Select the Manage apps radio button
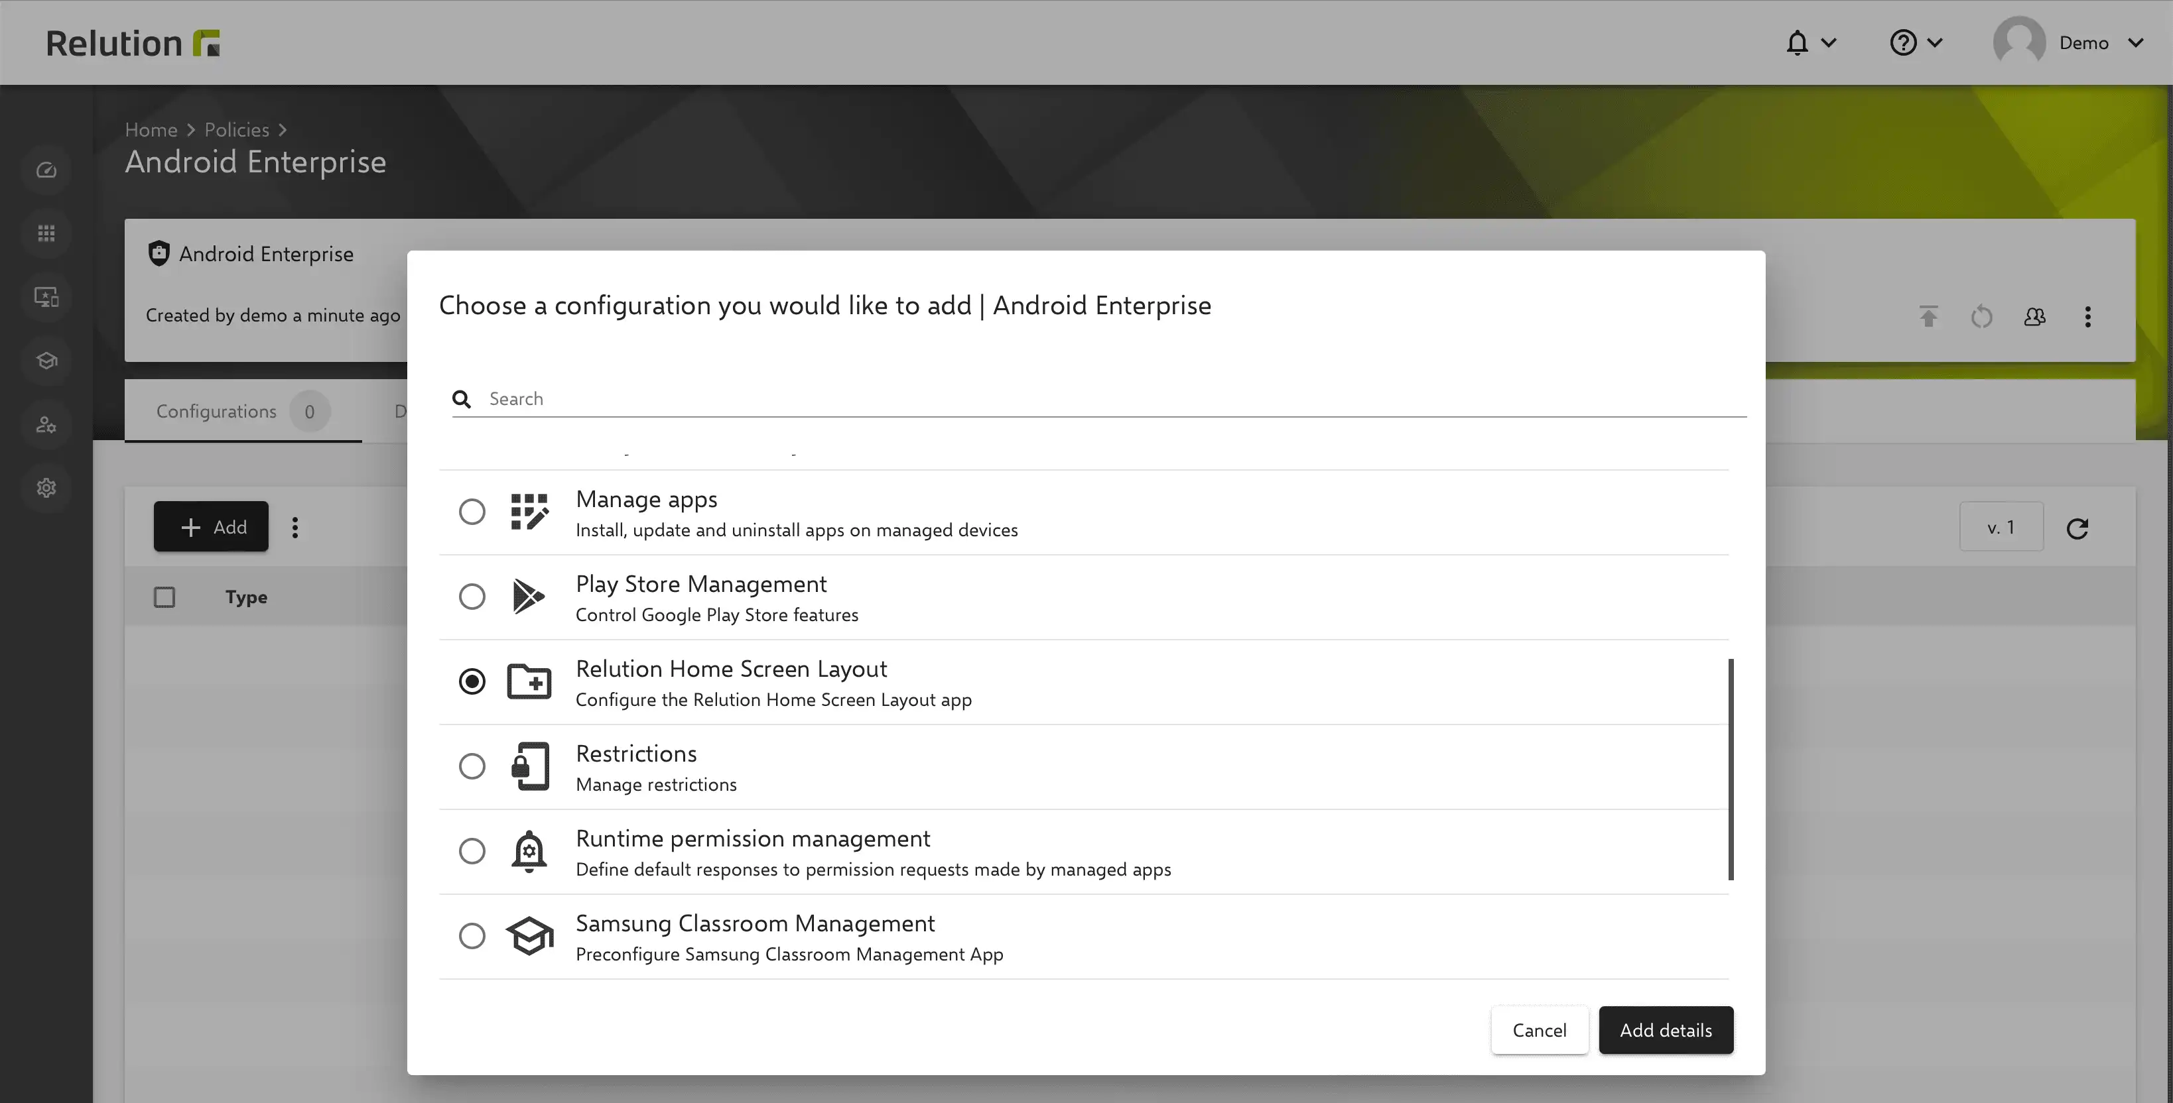 click(472, 512)
